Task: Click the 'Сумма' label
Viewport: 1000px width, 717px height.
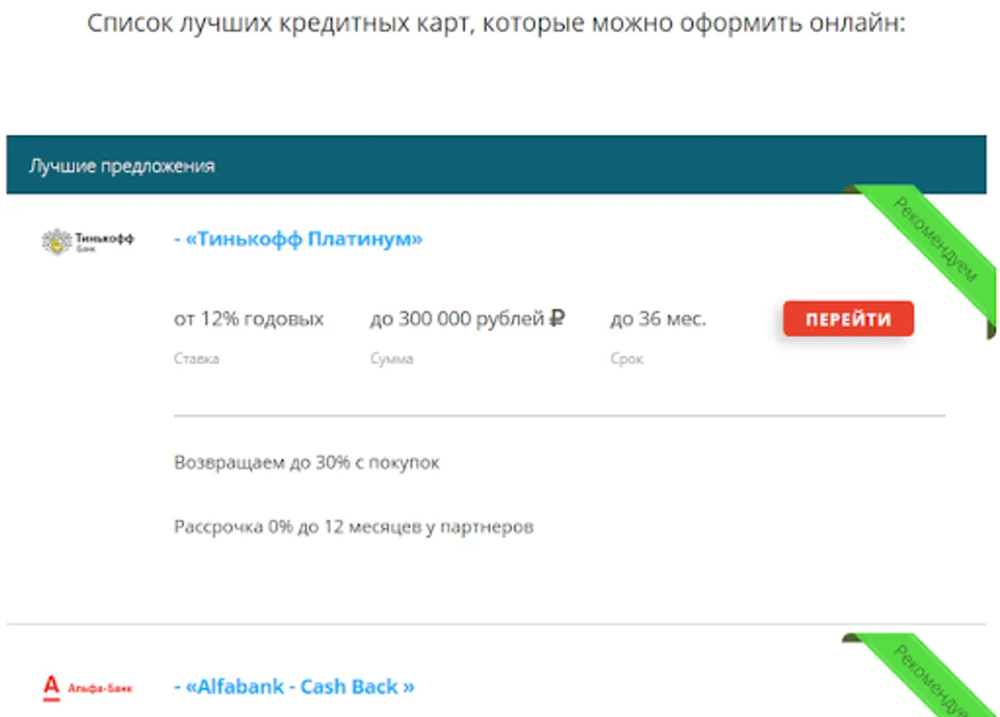Action: [x=392, y=359]
